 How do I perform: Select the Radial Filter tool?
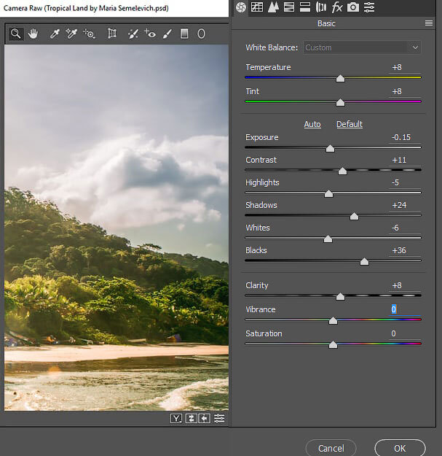pos(201,34)
